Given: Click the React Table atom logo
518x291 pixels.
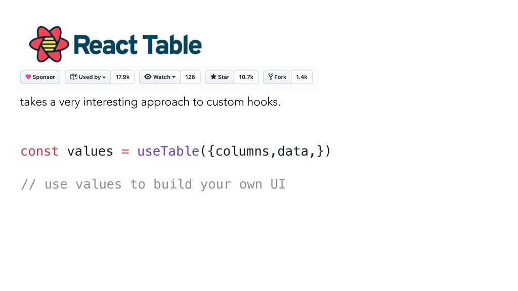Looking at the screenshot, I should (x=49, y=44).
